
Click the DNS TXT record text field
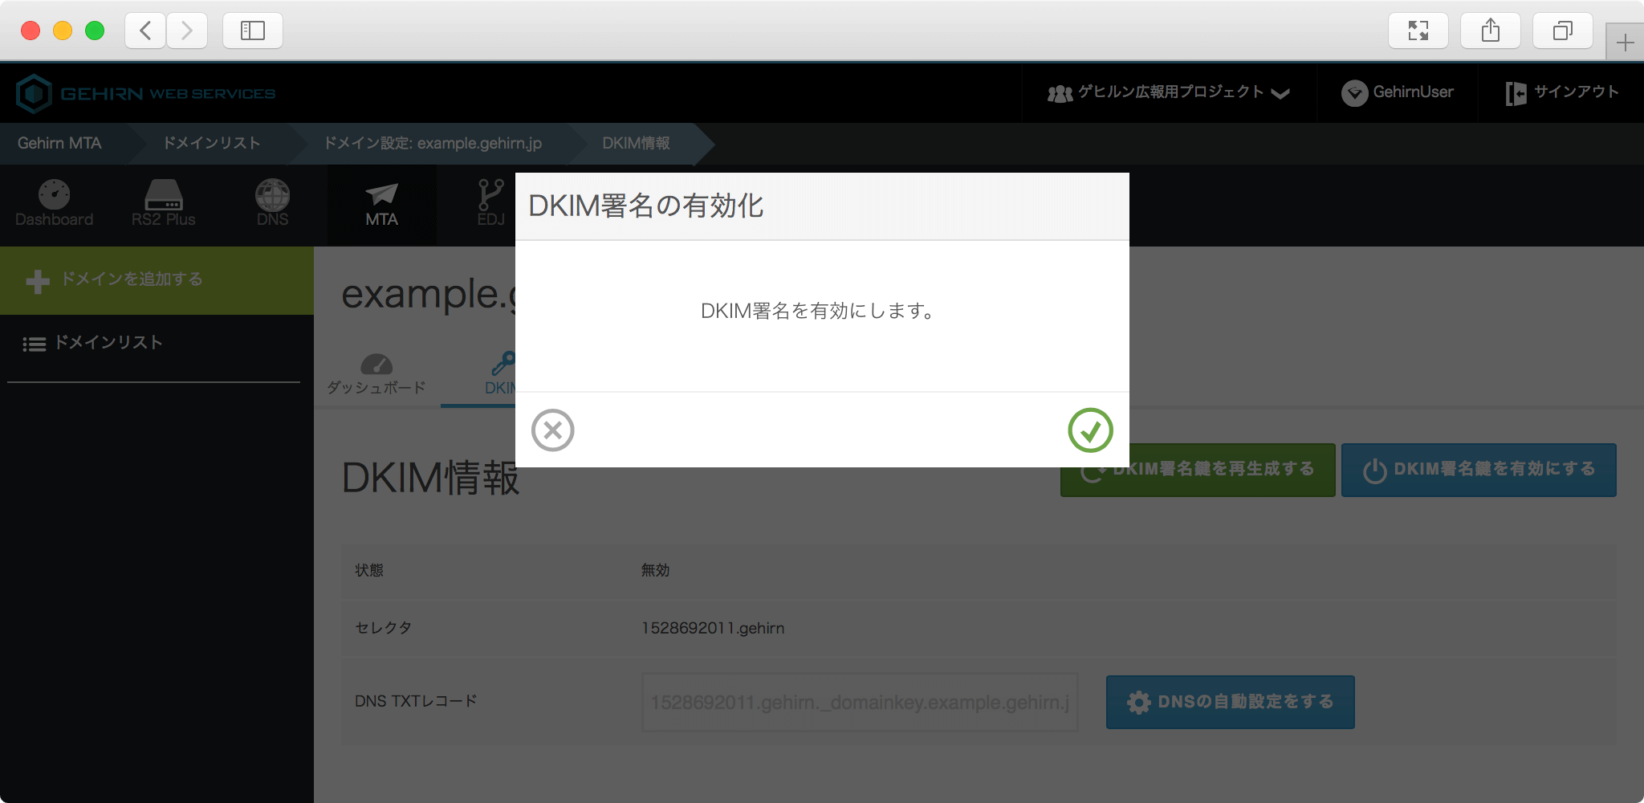click(x=859, y=703)
